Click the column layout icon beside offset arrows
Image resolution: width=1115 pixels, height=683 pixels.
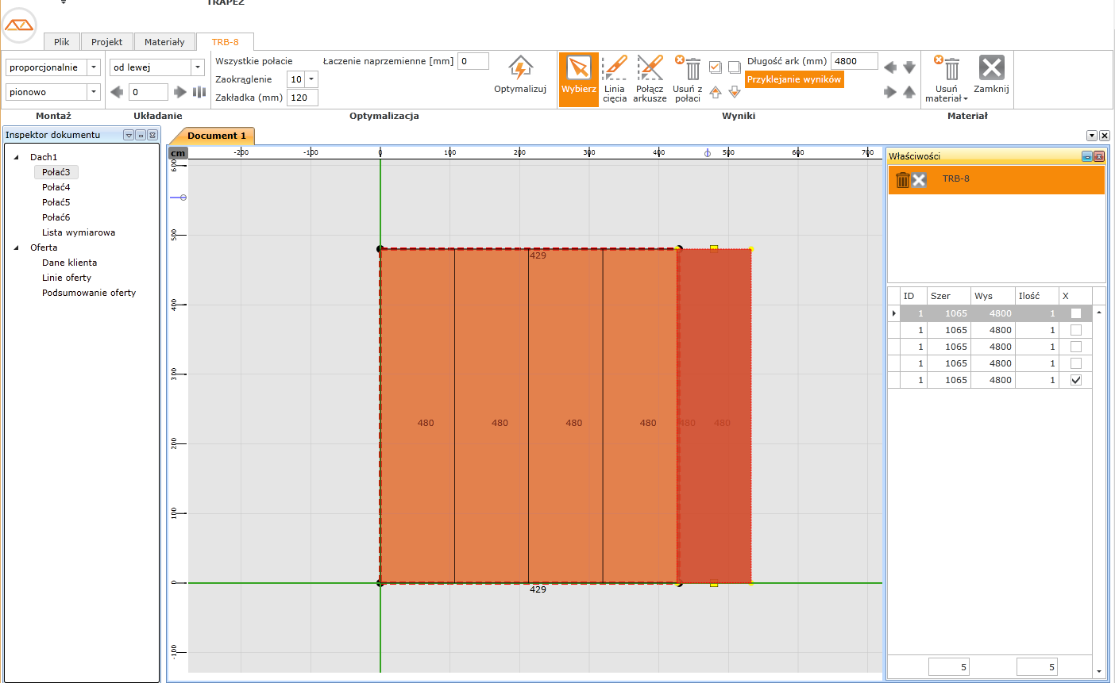199,92
